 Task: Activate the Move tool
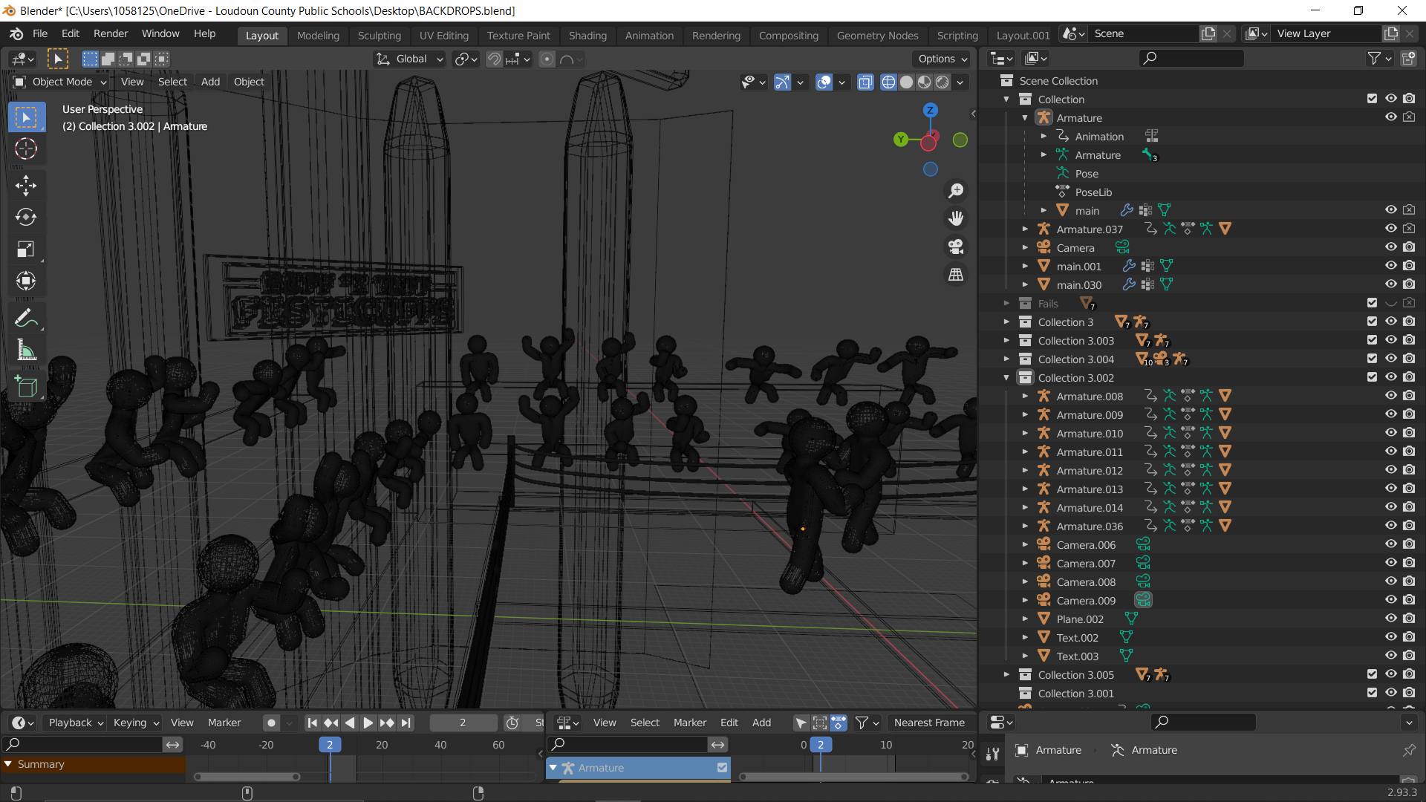(26, 185)
